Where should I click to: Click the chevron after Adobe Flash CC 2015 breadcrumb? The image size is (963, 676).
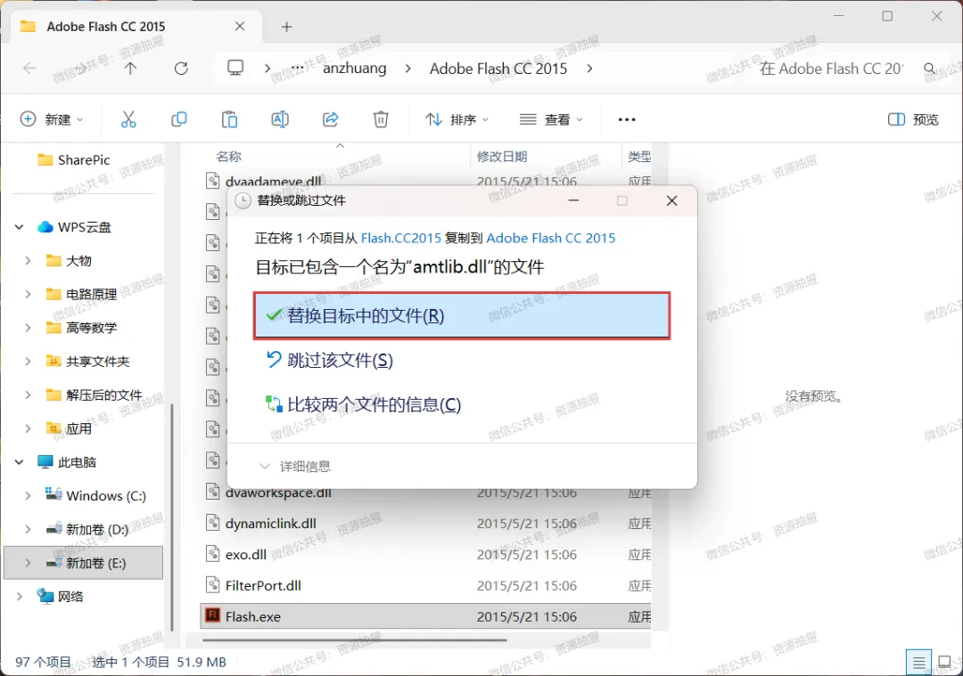(589, 68)
